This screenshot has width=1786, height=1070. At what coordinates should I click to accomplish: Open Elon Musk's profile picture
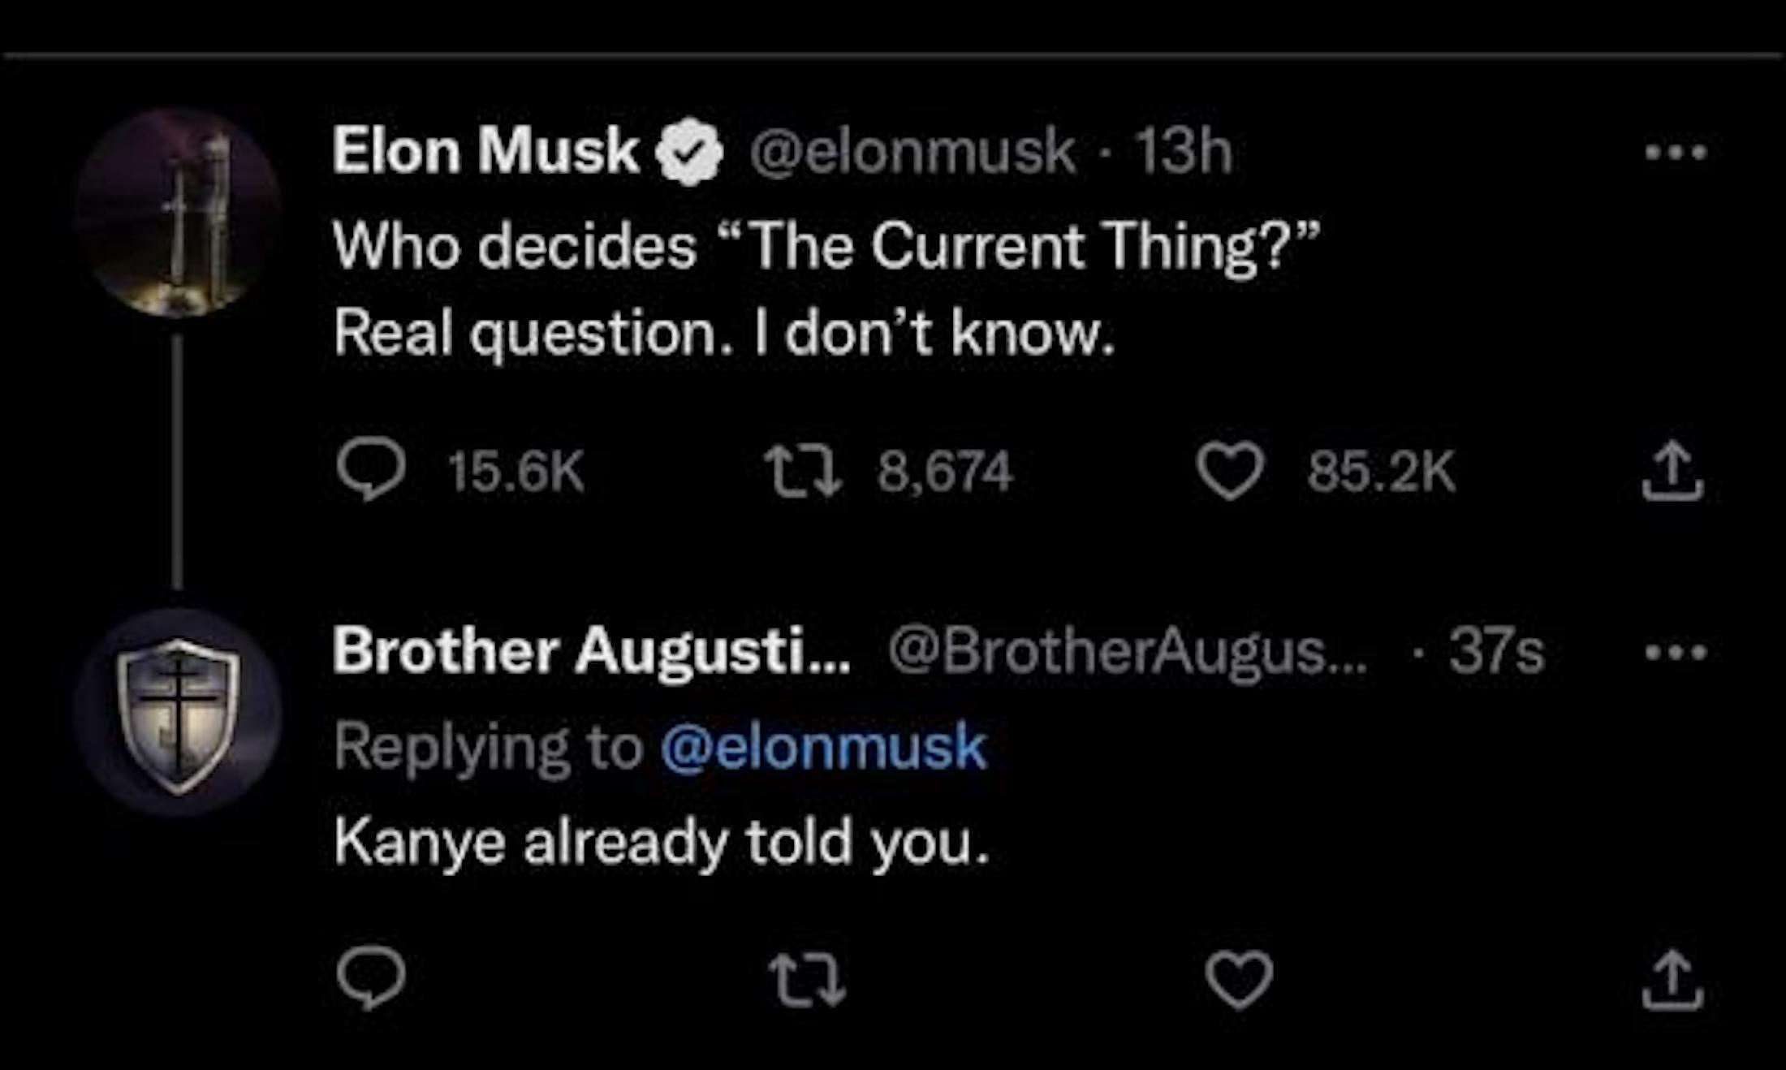[x=178, y=213]
